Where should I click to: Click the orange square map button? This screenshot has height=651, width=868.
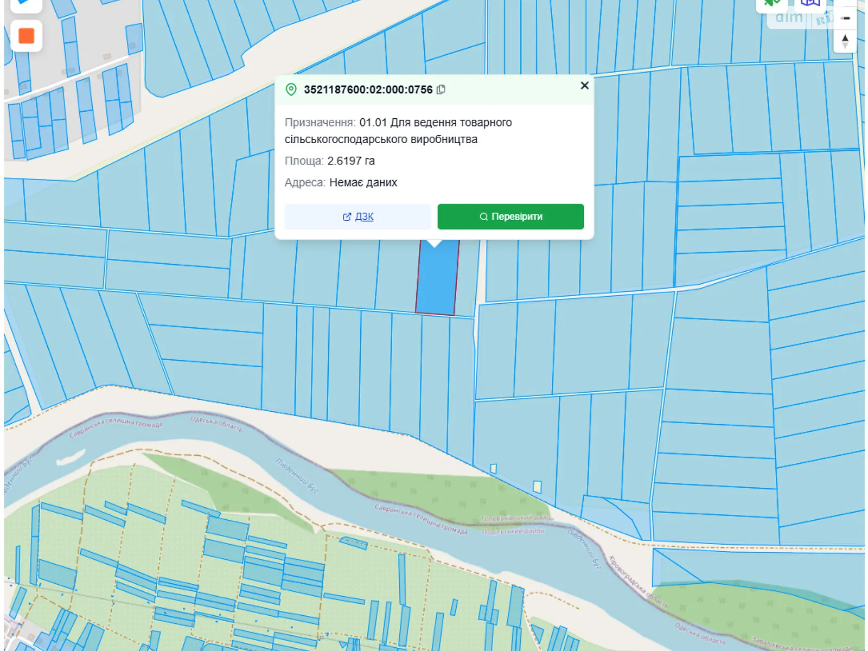[x=26, y=36]
